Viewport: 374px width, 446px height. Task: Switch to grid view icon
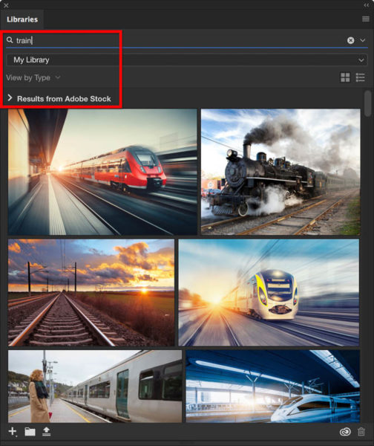(x=345, y=77)
